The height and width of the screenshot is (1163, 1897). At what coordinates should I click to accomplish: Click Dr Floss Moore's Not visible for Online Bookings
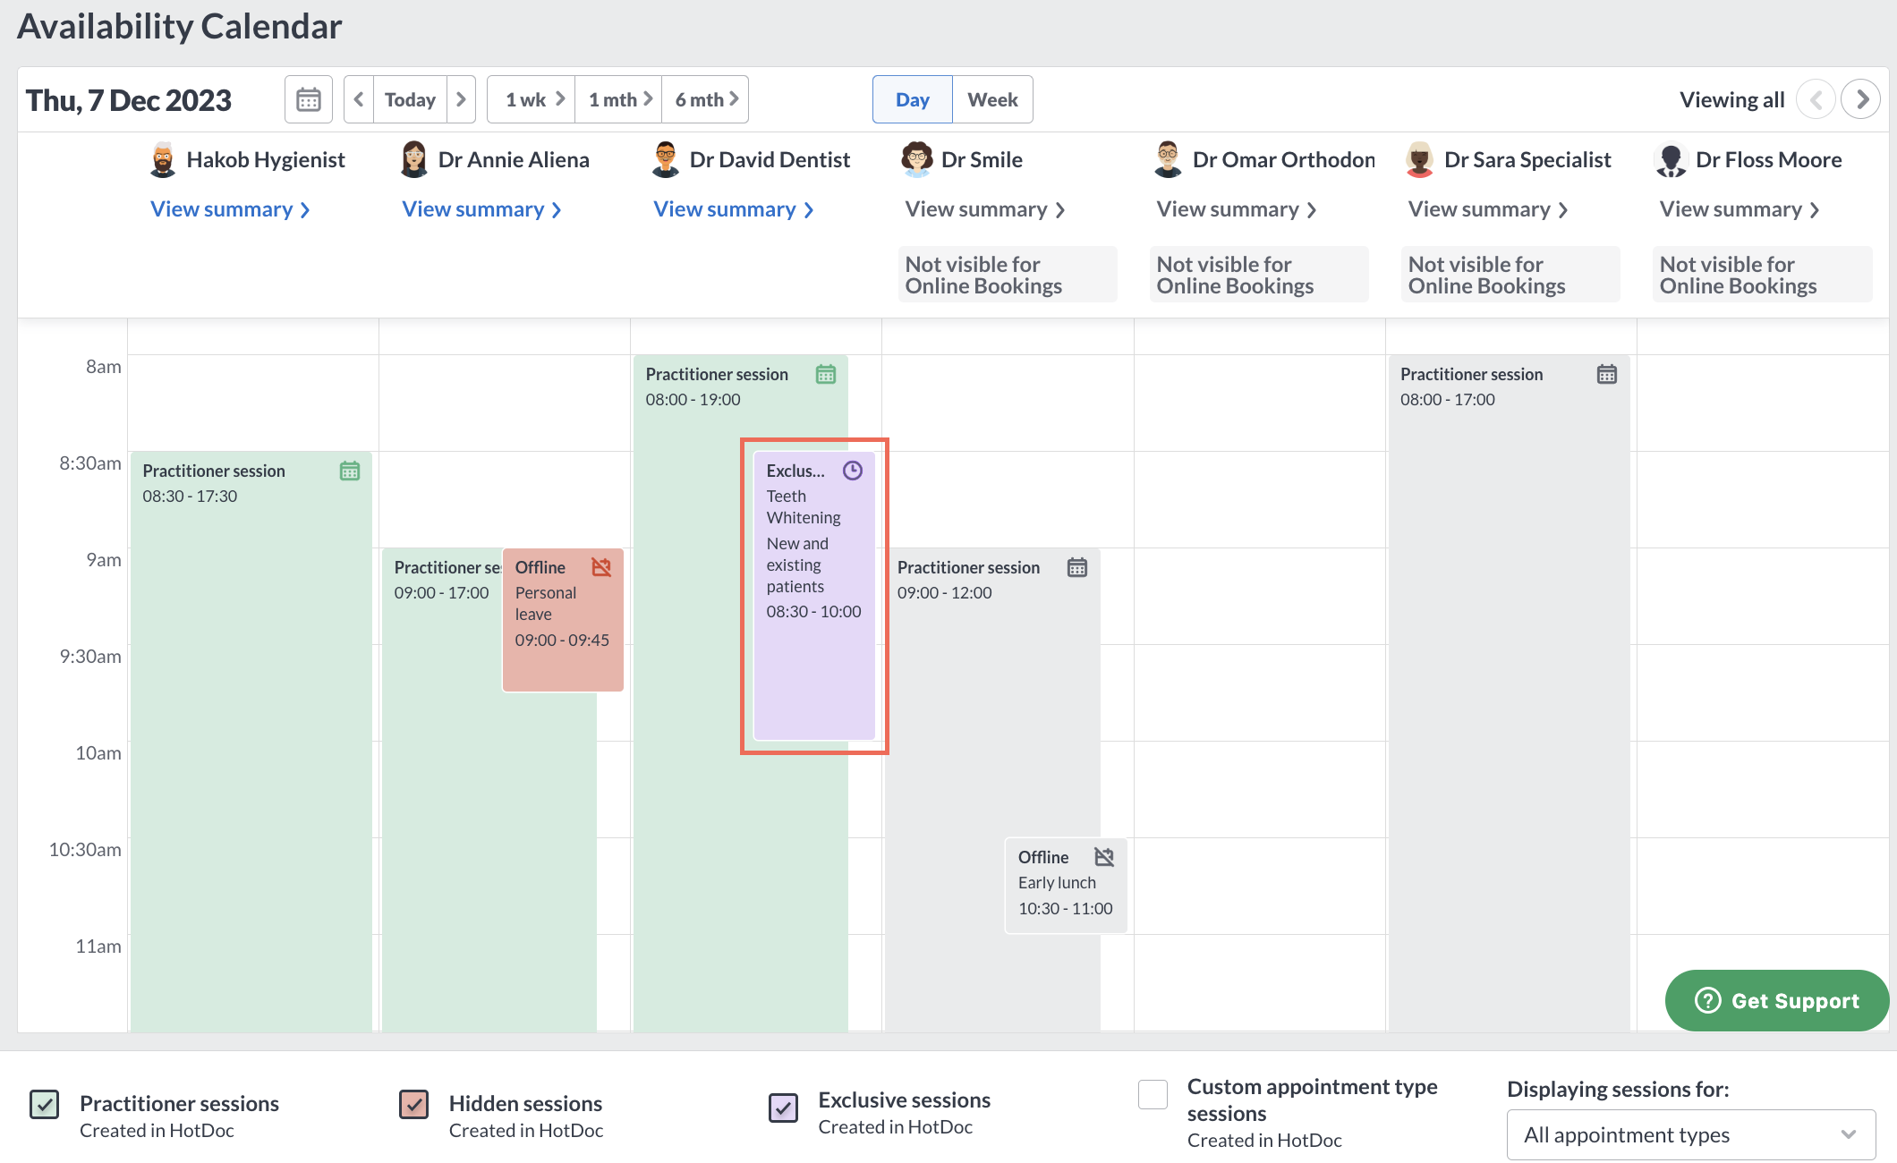click(1762, 275)
